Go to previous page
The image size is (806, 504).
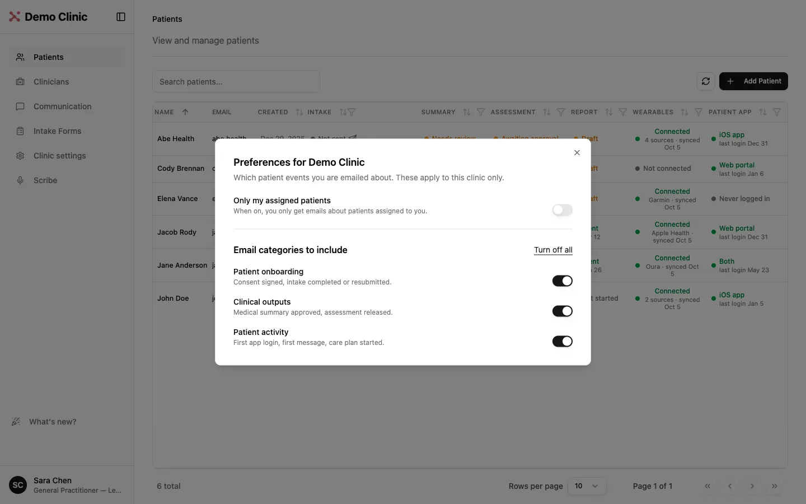point(730,486)
